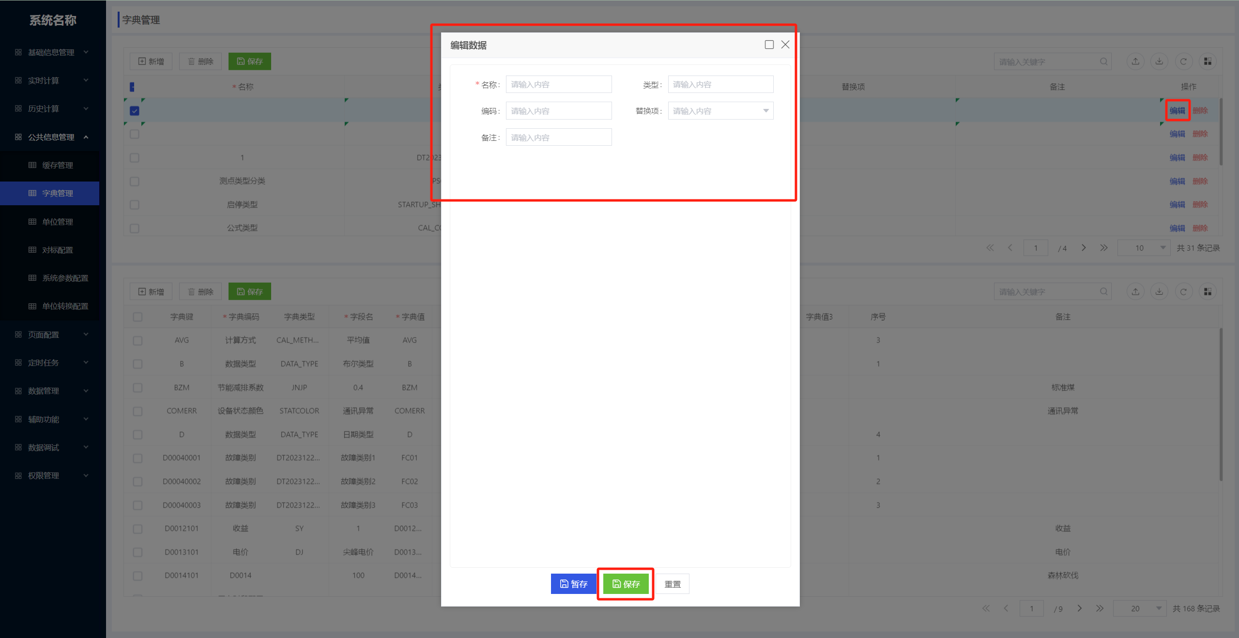Click the upload icon in bottom table toolbar

tap(1135, 291)
